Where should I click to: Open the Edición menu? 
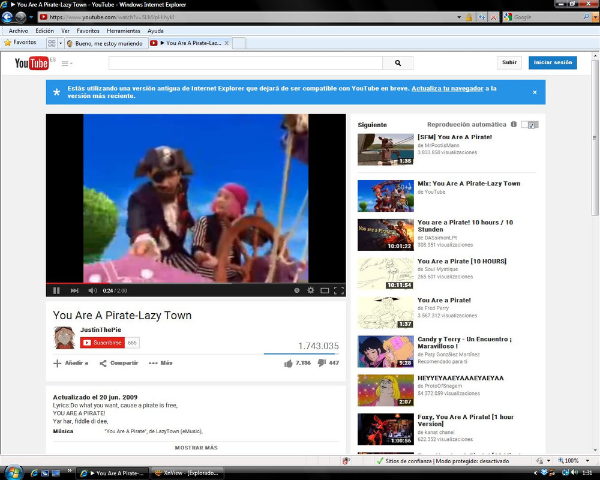tap(44, 31)
